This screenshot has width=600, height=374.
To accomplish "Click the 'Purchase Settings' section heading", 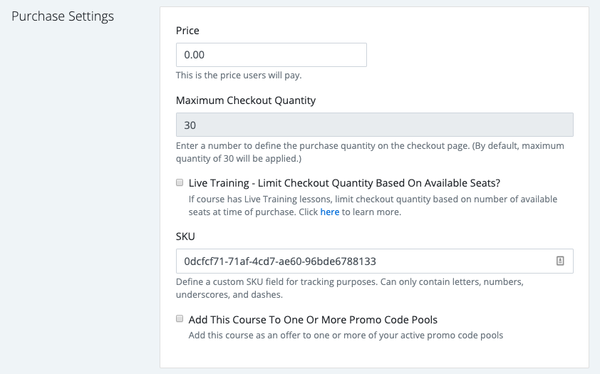I will click(x=63, y=16).
